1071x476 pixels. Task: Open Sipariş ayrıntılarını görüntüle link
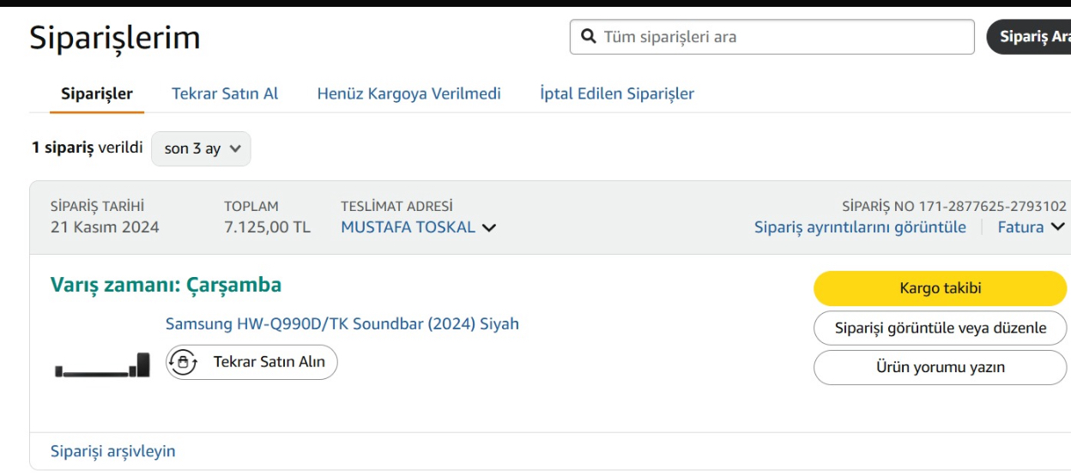click(860, 227)
